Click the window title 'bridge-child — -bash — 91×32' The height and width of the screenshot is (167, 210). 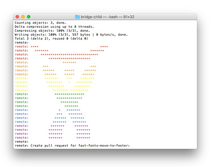107,17
